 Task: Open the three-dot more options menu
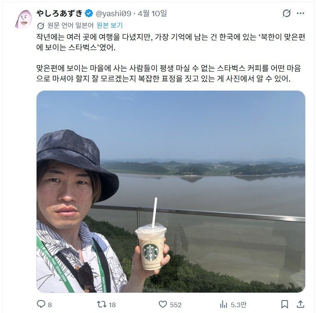point(300,13)
